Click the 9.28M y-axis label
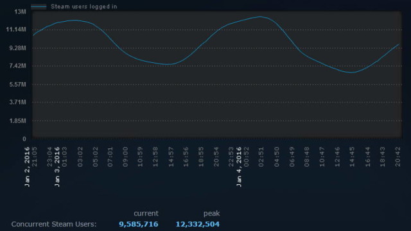Viewport: 411px width, 231px height. pos(18,48)
